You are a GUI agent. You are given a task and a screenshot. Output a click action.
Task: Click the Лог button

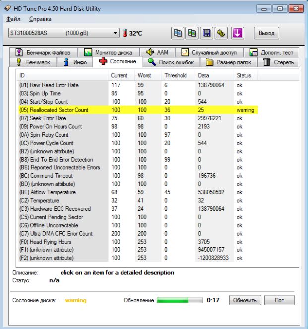(280, 300)
